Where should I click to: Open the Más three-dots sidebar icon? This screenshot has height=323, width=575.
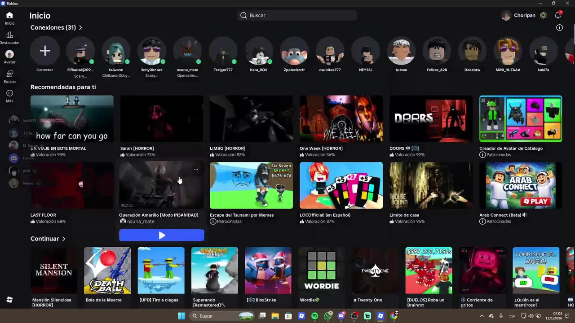[x=9, y=93]
